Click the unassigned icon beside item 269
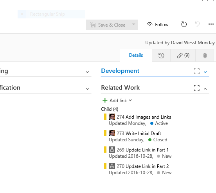The image size is (216, 193). click(112, 150)
